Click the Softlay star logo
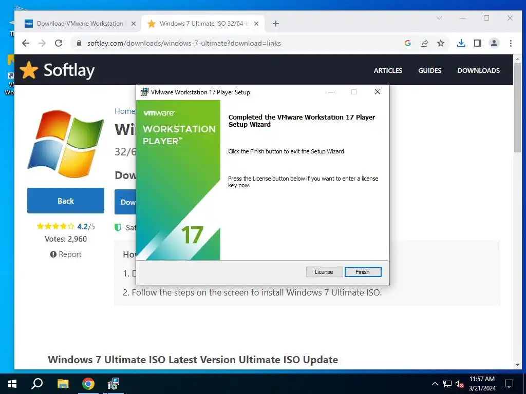 click(29, 70)
